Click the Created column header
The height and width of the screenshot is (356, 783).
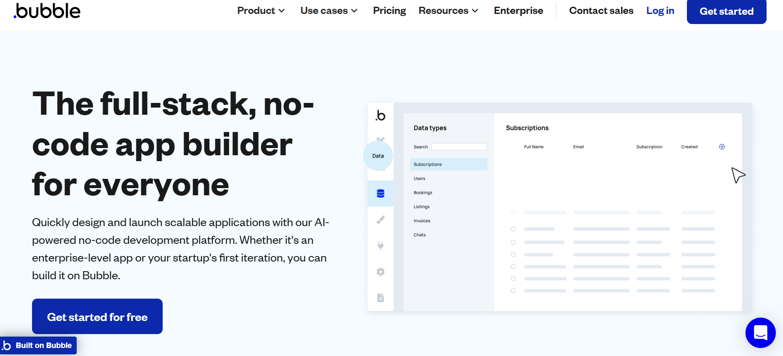[x=689, y=147]
